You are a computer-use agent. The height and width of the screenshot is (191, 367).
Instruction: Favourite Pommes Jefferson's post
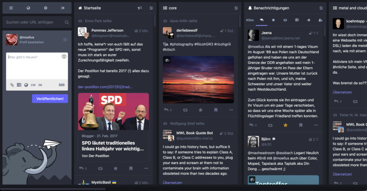(116, 168)
